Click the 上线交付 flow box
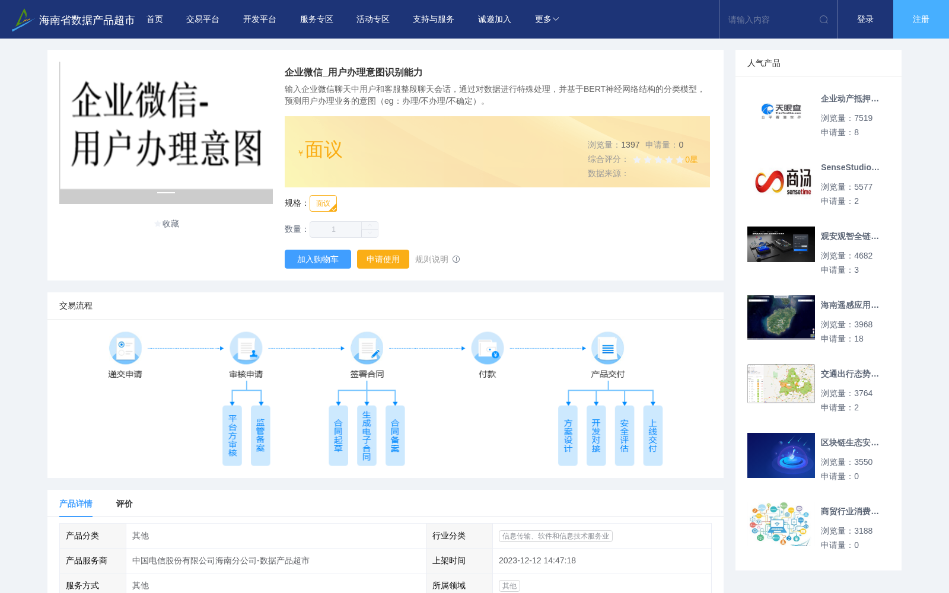The width and height of the screenshot is (949, 593). click(x=652, y=435)
